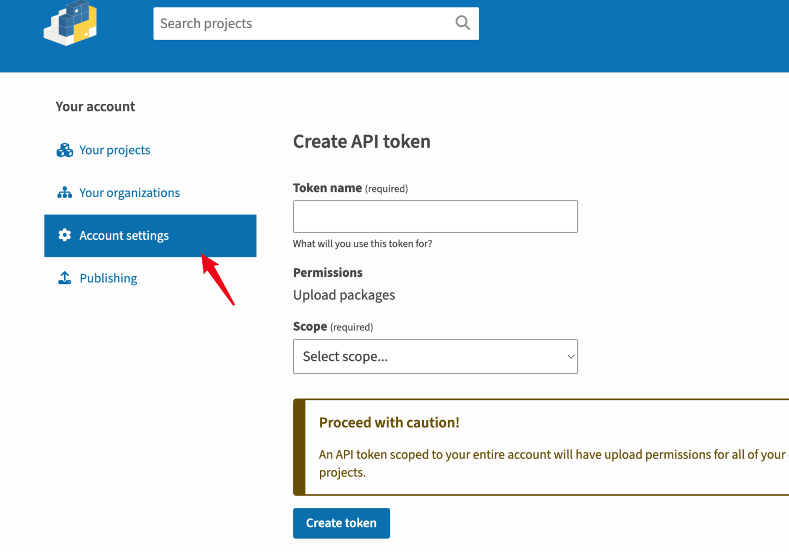This screenshot has height=552, width=789.
Task: Click the Scope (required) label
Action: [x=333, y=327]
